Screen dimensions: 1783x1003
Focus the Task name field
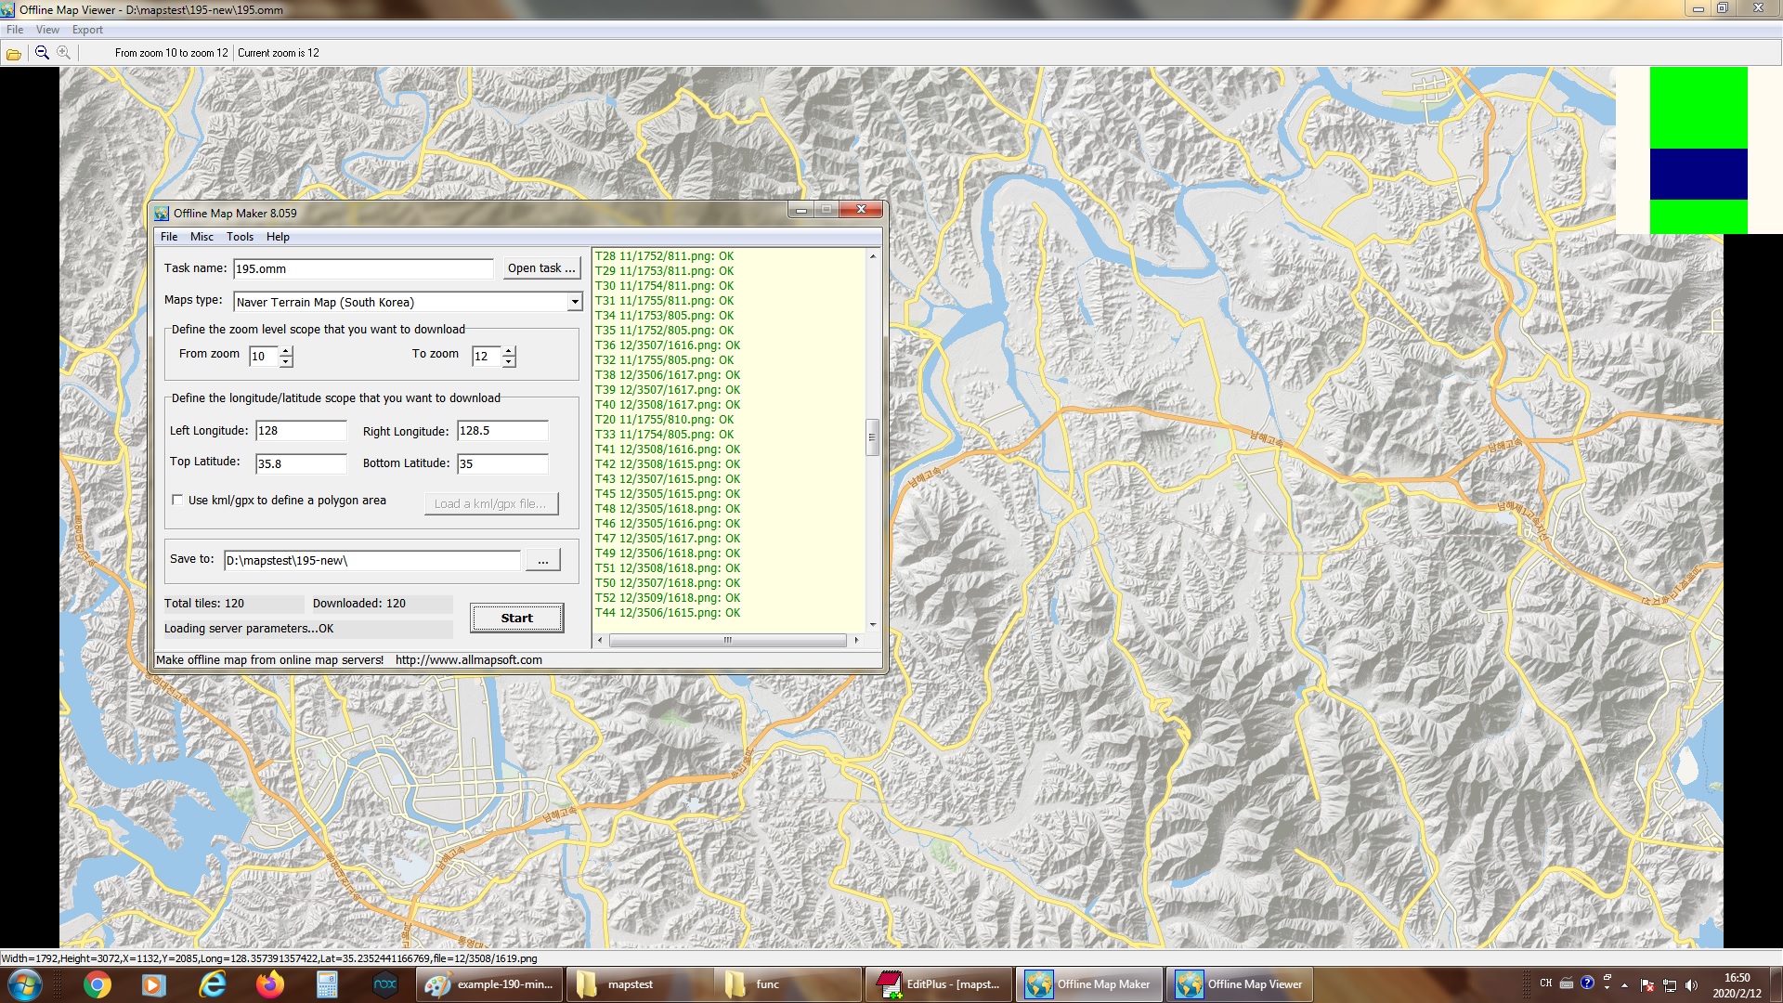coord(363,269)
